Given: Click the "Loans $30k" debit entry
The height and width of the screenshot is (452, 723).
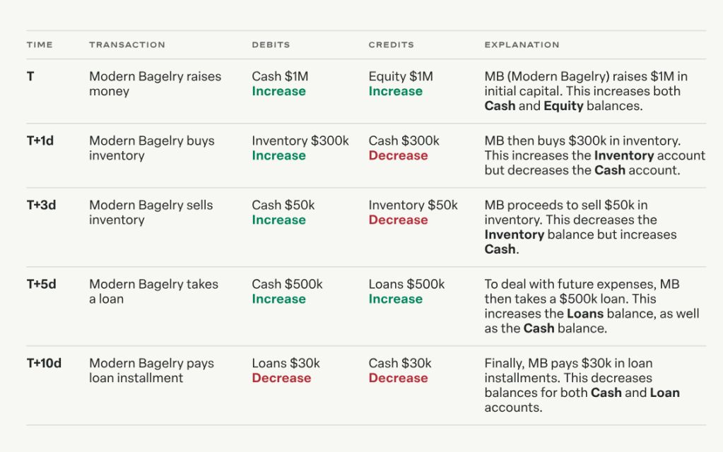Looking at the screenshot, I should coord(286,363).
